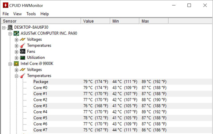Expand the Fans node
Viewport: 213px width, 134px height.
16,52
